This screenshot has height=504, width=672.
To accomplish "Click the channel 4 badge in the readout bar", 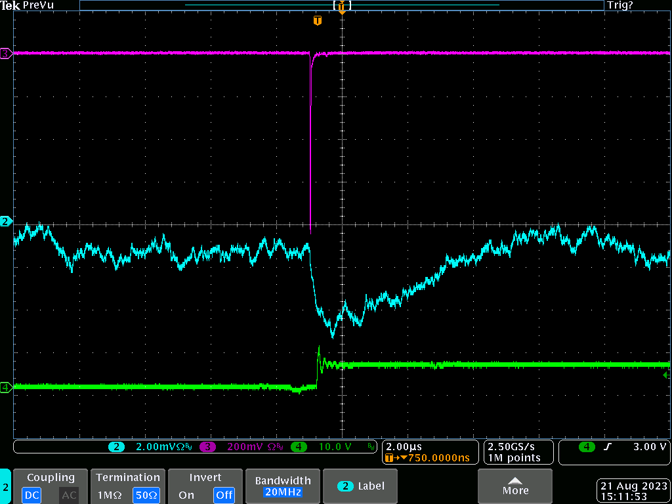I will pyautogui.click(x=299, y=447).
